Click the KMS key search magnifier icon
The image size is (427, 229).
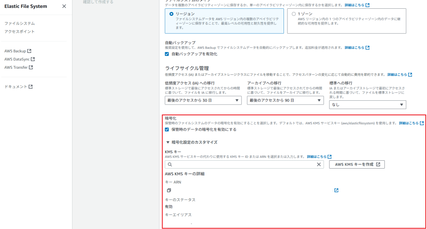pos(170,164)
